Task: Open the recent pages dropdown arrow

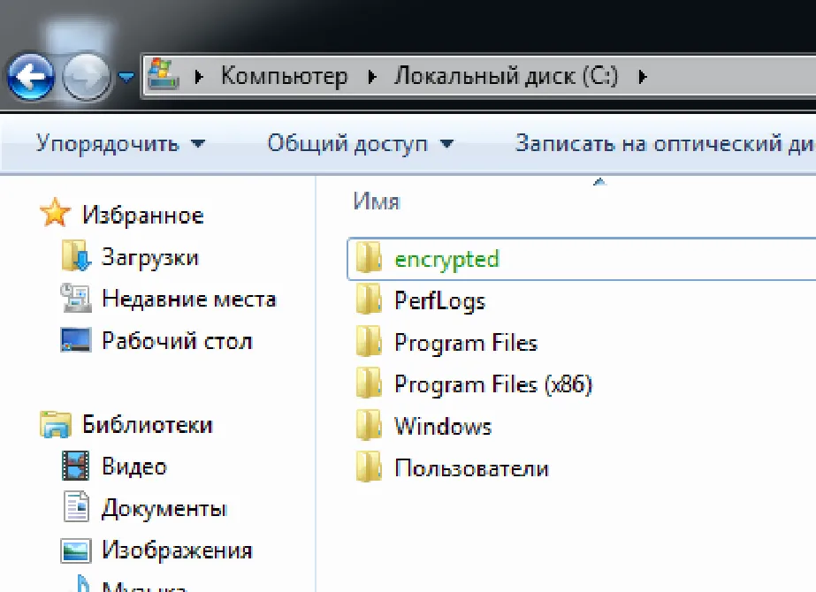Action: click(x=126, y=78)
